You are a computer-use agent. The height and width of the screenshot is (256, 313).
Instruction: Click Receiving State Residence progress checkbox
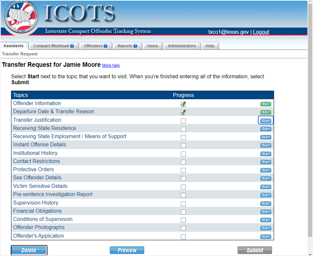183,129
